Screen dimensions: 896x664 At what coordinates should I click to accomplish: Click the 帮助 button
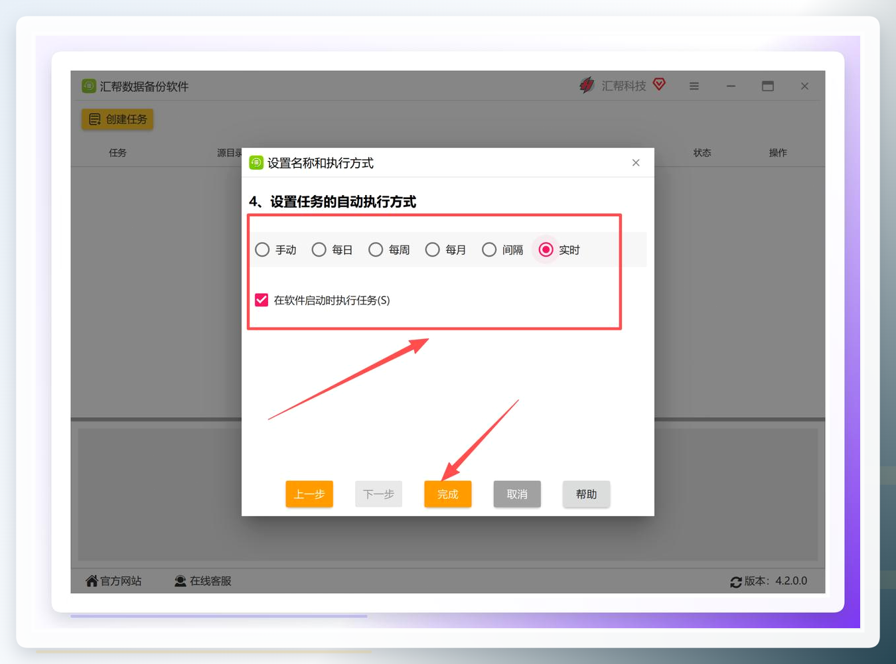586,494
